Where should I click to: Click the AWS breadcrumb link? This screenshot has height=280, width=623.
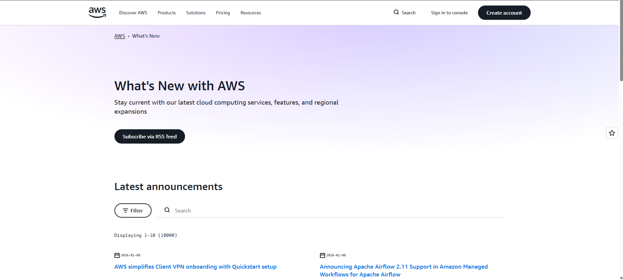(x=120, y=36)
